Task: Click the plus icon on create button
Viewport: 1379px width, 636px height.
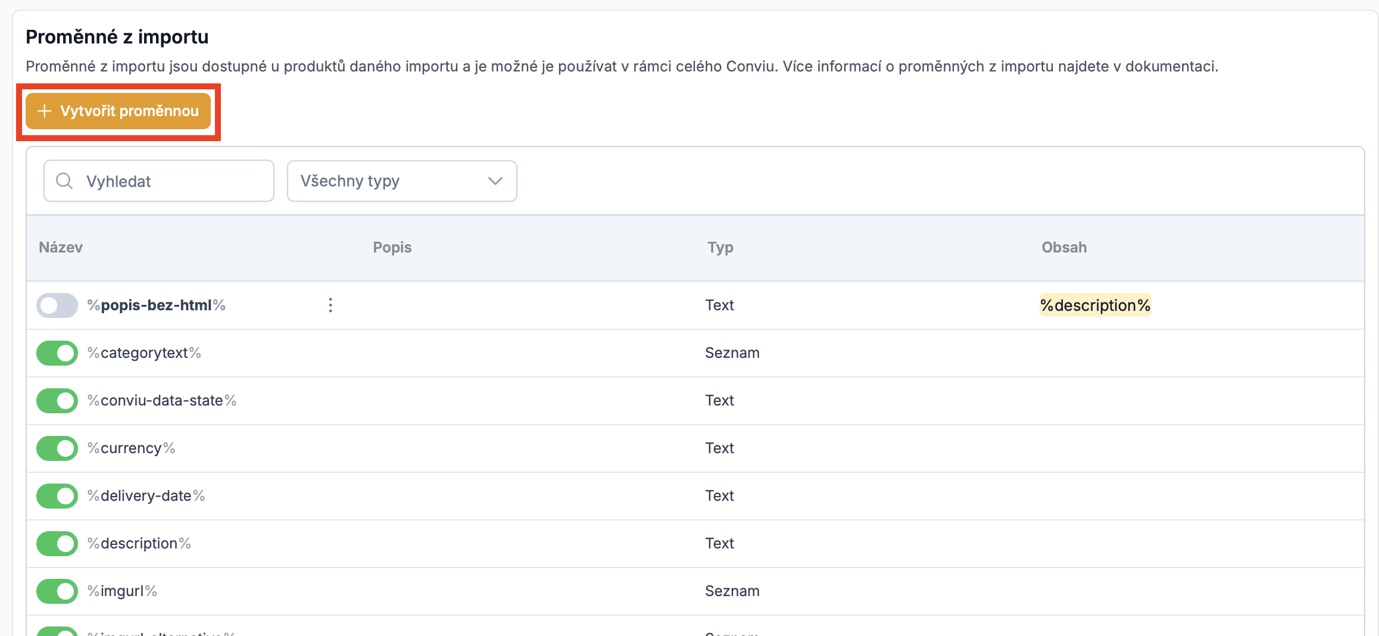Action: point(44,111)
